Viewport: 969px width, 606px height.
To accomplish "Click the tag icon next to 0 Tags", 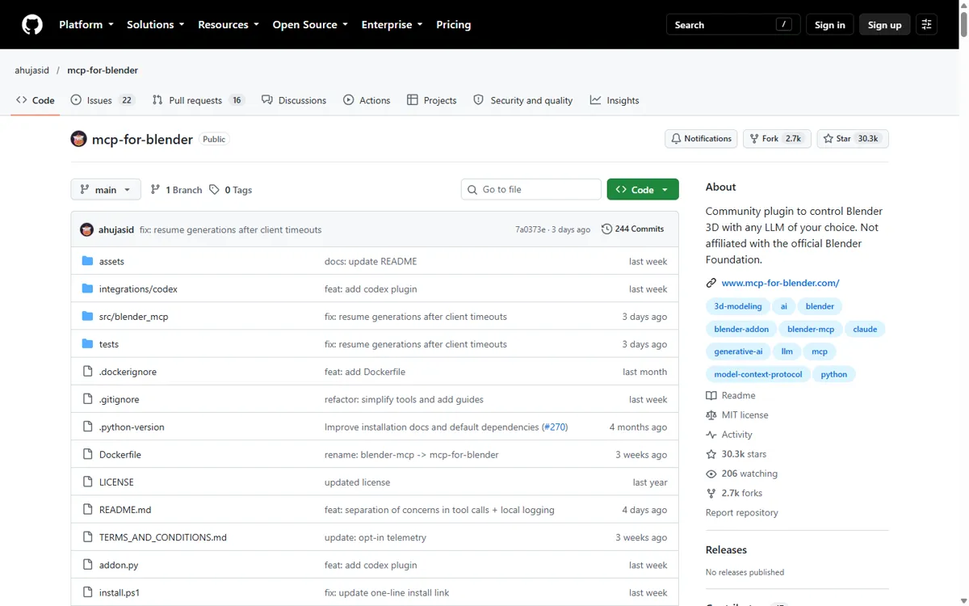I will pos(214,190).
